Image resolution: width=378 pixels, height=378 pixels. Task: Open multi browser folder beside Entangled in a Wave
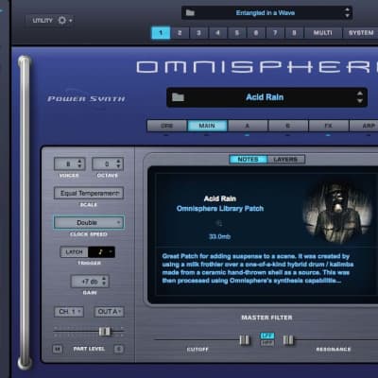190,13
